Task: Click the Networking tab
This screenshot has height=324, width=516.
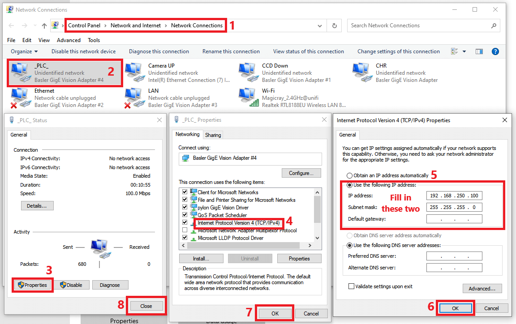Action: pos(187,134)
